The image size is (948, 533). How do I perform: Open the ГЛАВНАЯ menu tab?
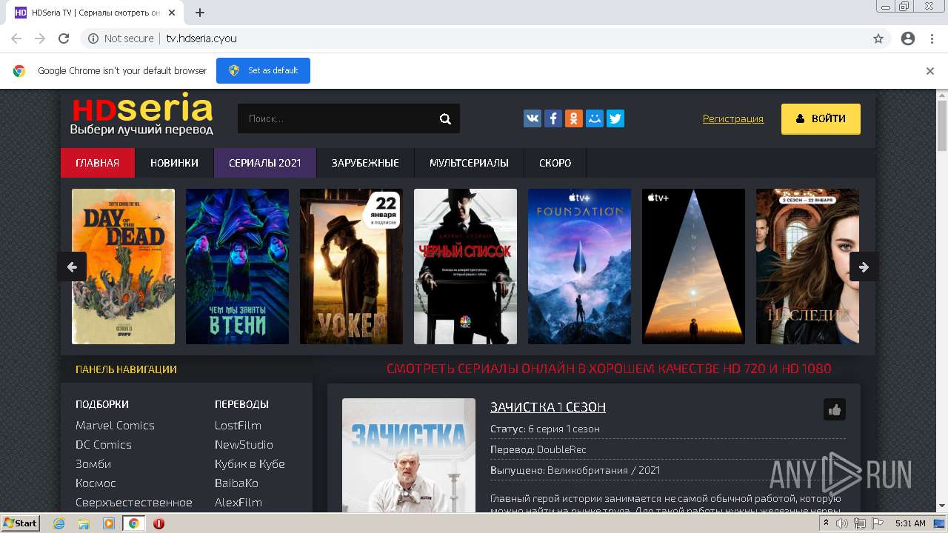98,163
